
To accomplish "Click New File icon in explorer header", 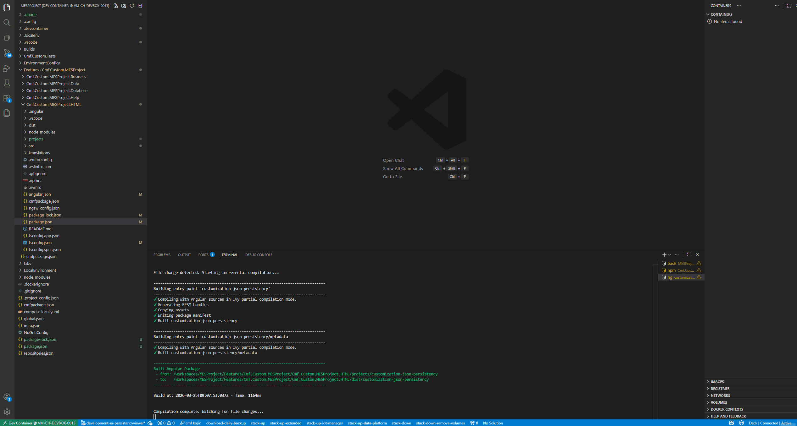I will pos(116,6).
